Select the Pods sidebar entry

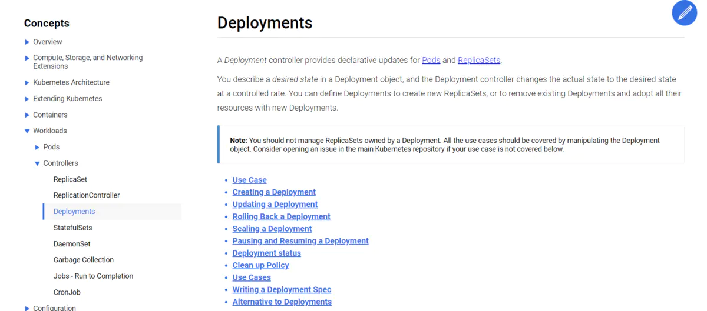tap(51, 147)
